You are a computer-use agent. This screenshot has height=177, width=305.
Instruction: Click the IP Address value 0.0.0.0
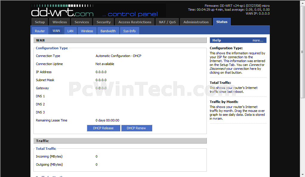pyautogui.click(x=101, y=72)
